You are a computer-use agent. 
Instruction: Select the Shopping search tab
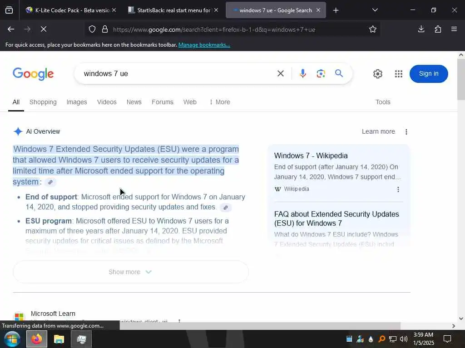pyautogui.click(x=43, y=102)
